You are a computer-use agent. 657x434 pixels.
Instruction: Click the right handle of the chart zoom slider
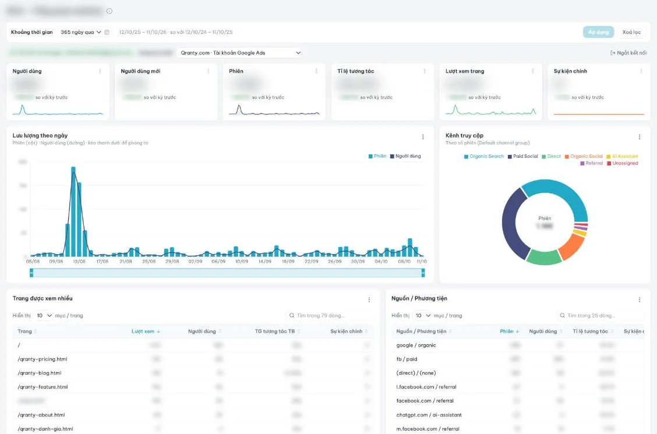point(423,273)
